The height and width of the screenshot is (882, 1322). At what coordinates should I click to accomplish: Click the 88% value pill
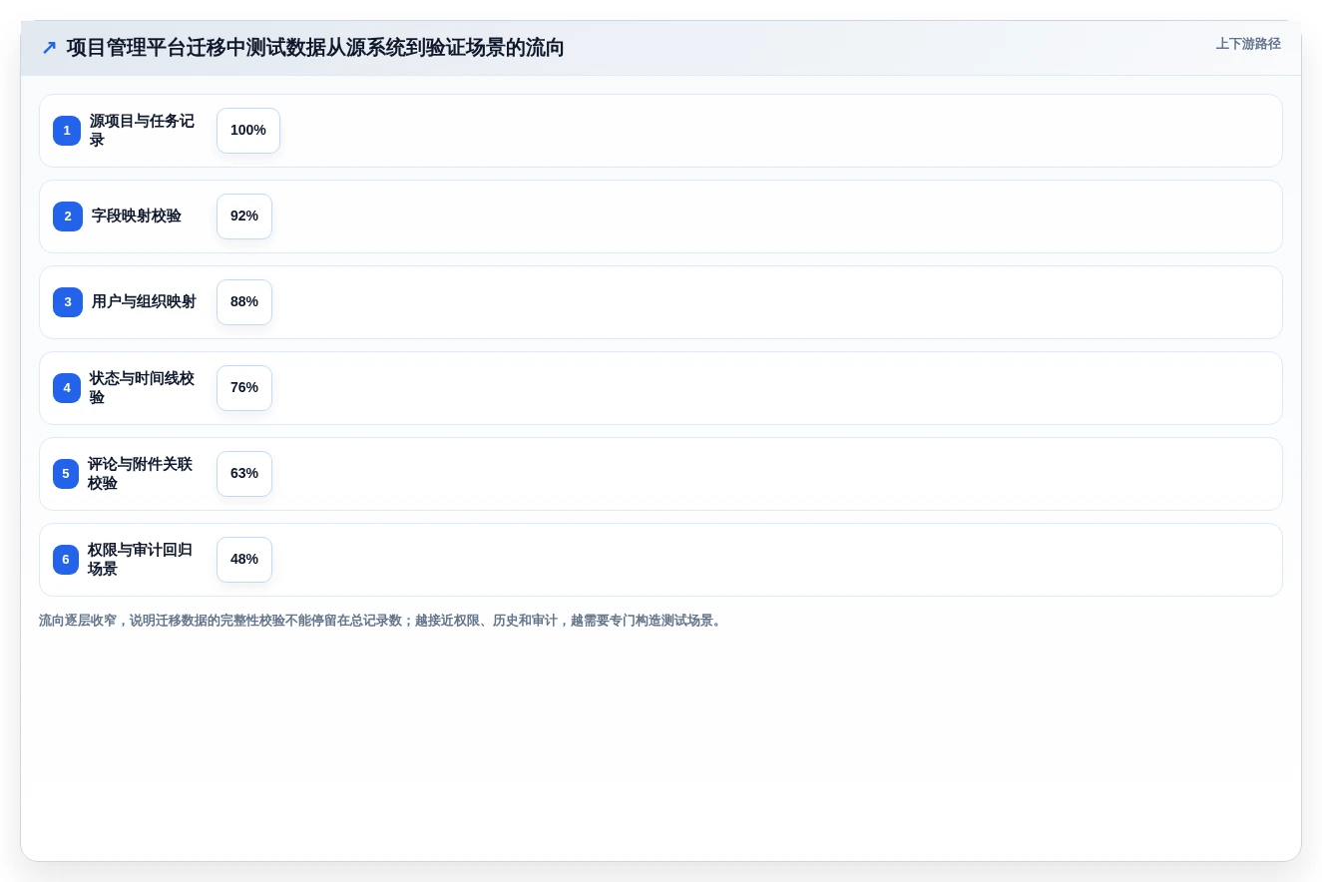(244, 302)
